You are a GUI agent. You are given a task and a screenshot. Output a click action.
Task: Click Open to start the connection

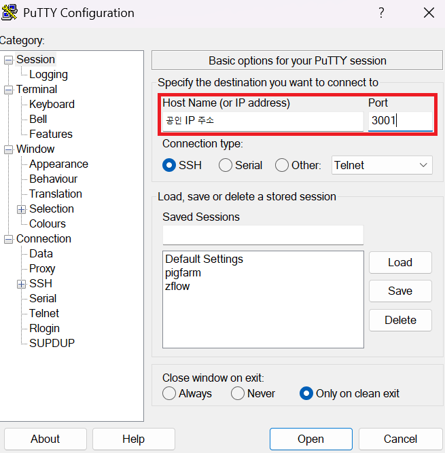click(311, 439)
